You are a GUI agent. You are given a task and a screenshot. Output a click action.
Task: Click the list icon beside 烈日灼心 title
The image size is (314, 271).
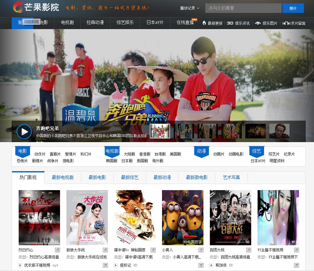coord(57,250)
